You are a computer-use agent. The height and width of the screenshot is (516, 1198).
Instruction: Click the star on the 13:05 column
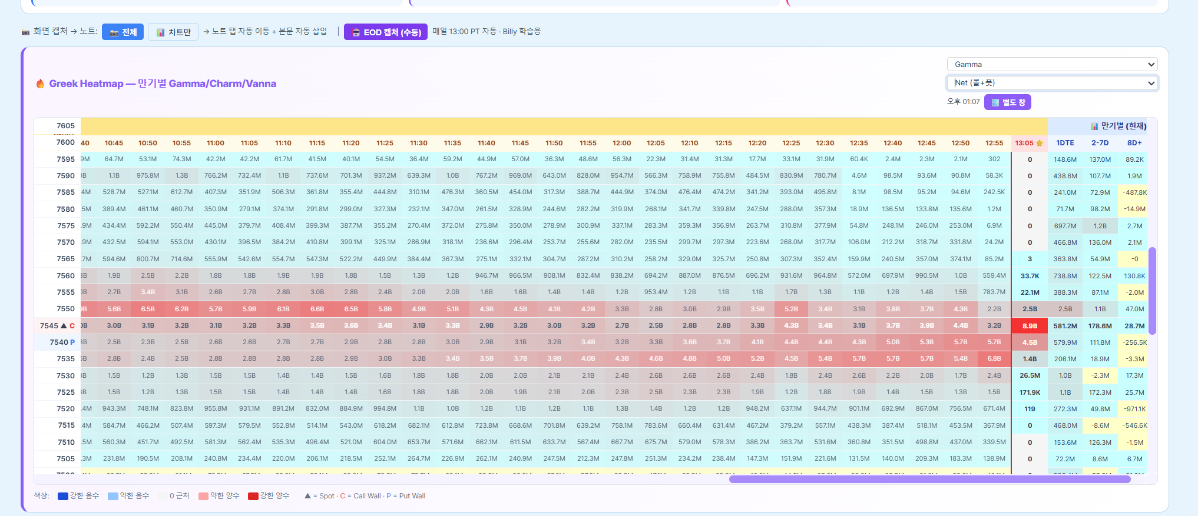1040,143
